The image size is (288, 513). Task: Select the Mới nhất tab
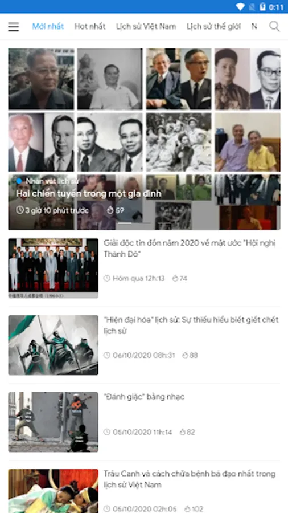[48, 26]
